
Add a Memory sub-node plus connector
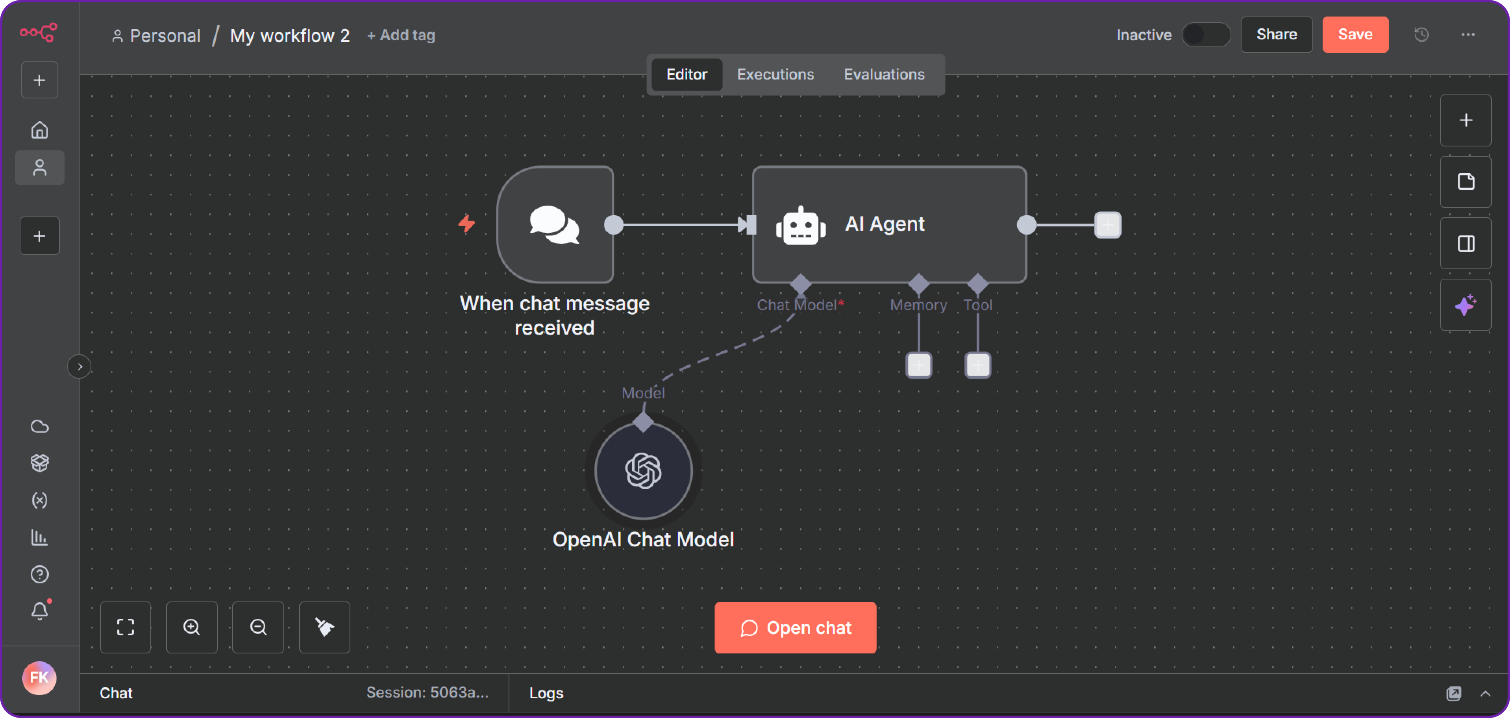[x=918, y=365]
